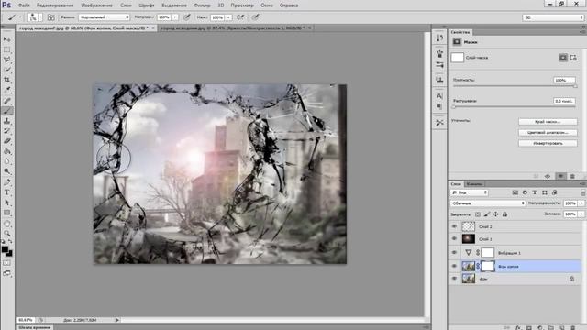Select the Eyedropper tool
Screen dimensions: 587x330
(6, 90)
